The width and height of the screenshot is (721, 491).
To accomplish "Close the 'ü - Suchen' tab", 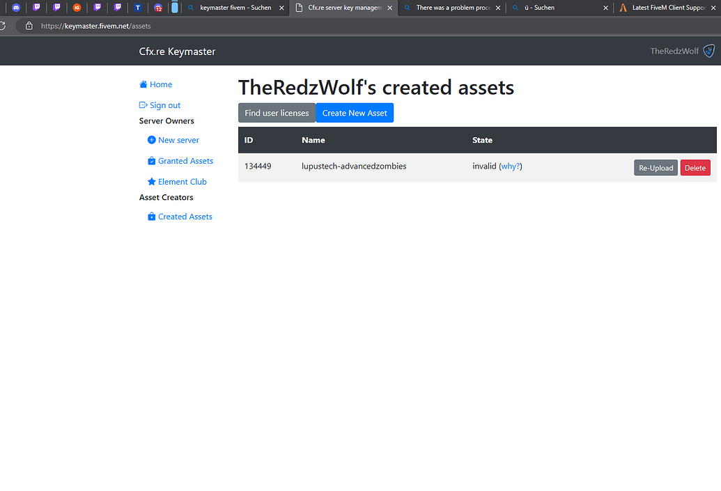I will [605, 8].
